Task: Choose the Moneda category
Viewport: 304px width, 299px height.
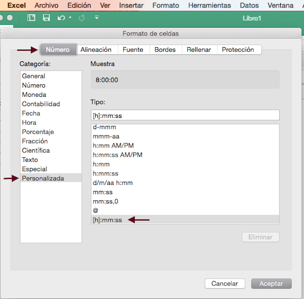Action: pos(34,95)
